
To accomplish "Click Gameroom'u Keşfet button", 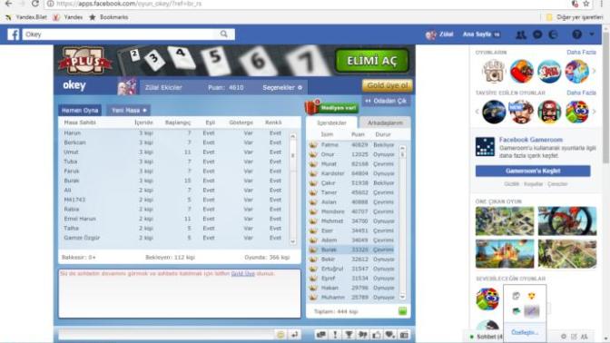I will tap(533, 171).
